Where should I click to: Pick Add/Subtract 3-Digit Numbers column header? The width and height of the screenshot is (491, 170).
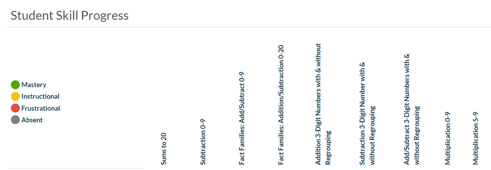coord(412,109)
